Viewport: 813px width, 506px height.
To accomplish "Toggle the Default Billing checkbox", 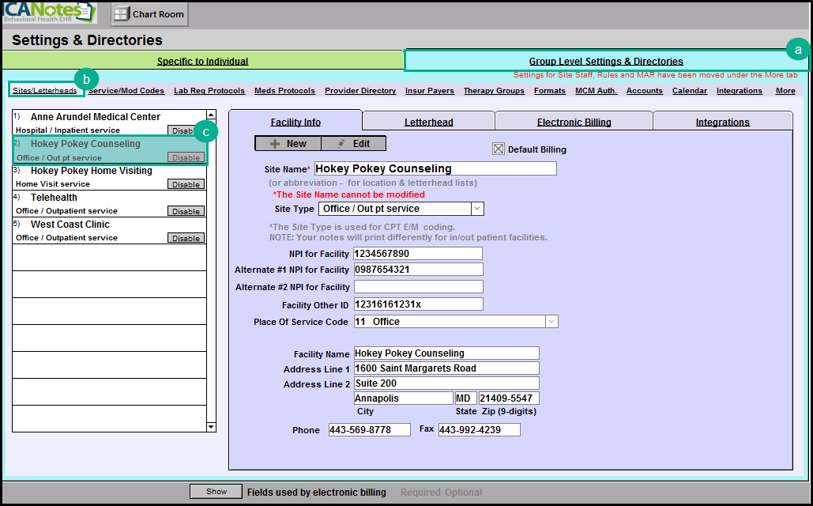I will click(x=499, y=149).
